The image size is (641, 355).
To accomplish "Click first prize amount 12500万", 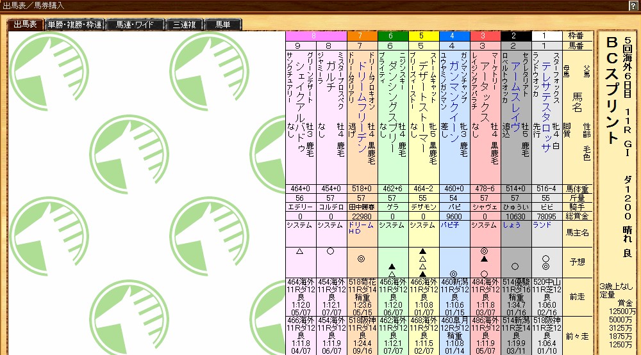I will [x=622, y=312].
